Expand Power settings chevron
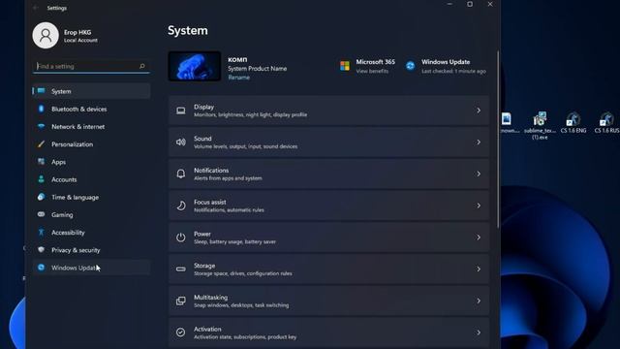 point(479,237)
